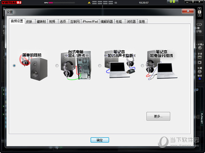The height and width of the screenshot is (153, 205).
Task: Switch to the 音频设置 tab
Action: point(17,21)
